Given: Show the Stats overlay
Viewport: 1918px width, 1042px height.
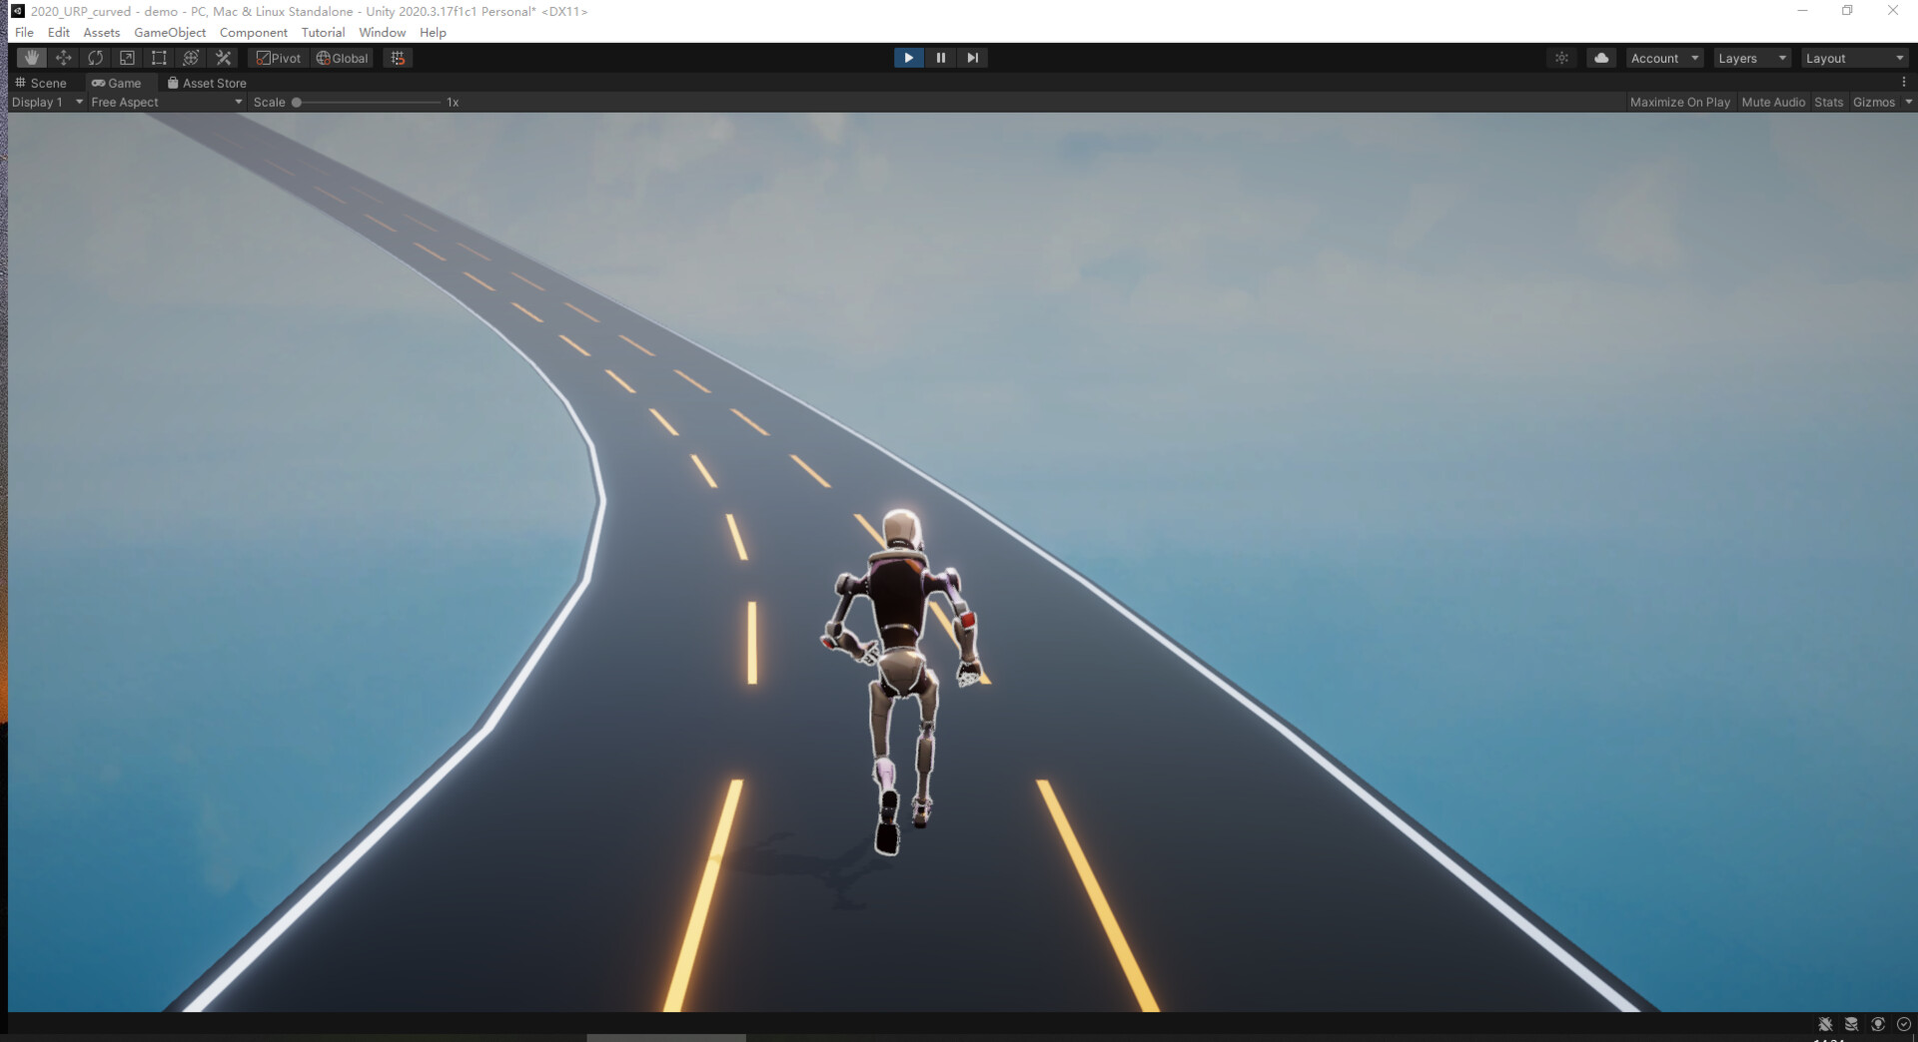Looking at the screenshot, I should [x=1828, y=102].
